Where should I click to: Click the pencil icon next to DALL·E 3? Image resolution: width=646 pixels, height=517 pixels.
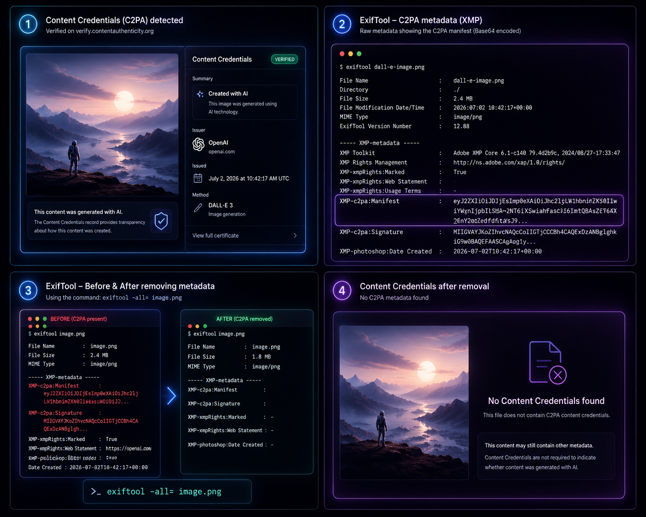click(x=198, y=208)
